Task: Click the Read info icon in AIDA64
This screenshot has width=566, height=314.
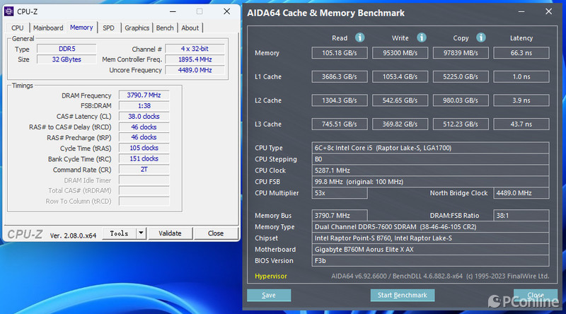Action: 359,37
